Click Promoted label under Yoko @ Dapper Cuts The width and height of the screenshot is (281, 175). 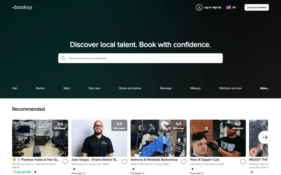click(195, 173)
